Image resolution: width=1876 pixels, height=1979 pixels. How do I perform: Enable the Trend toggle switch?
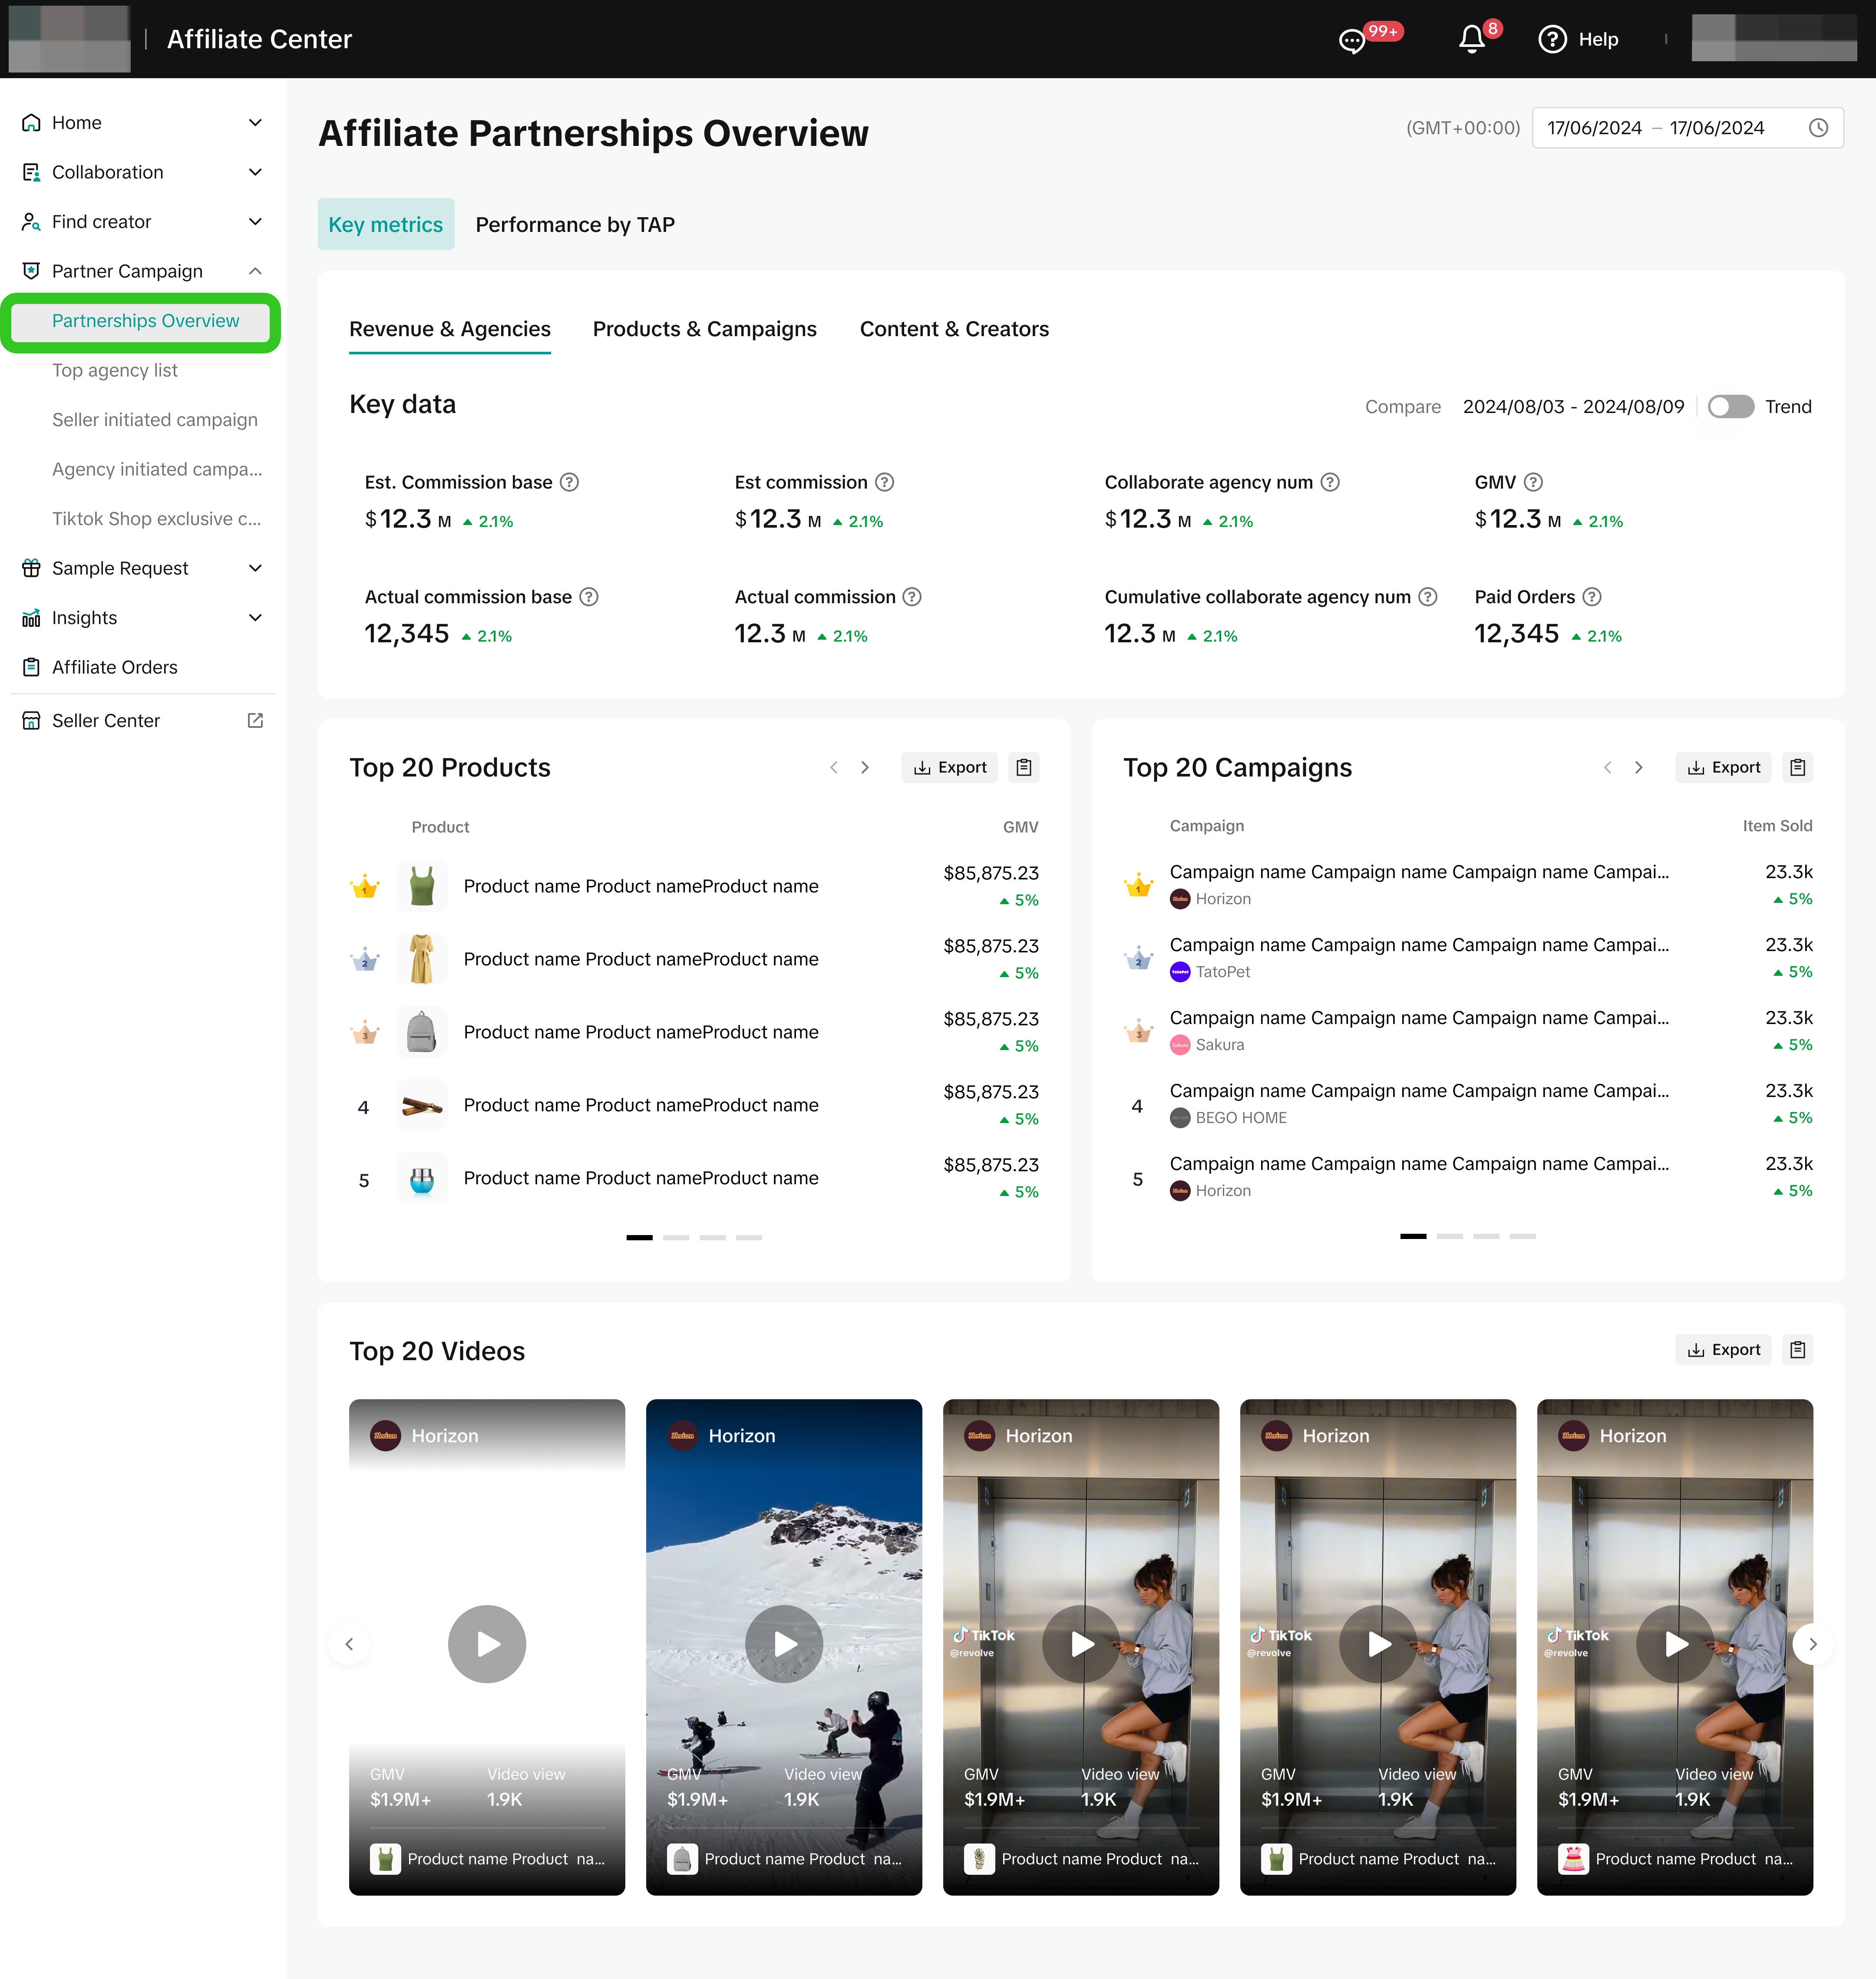tap(1730, 406)
